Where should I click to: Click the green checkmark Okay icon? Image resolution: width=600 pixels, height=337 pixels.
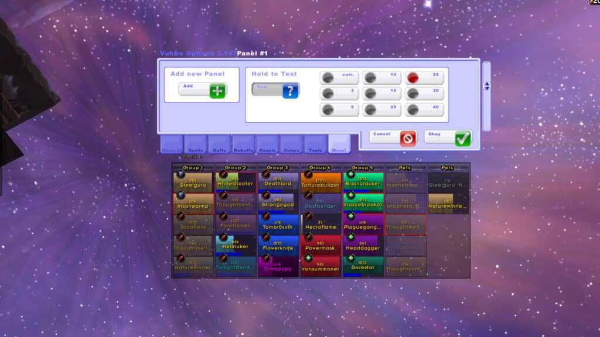462,138
